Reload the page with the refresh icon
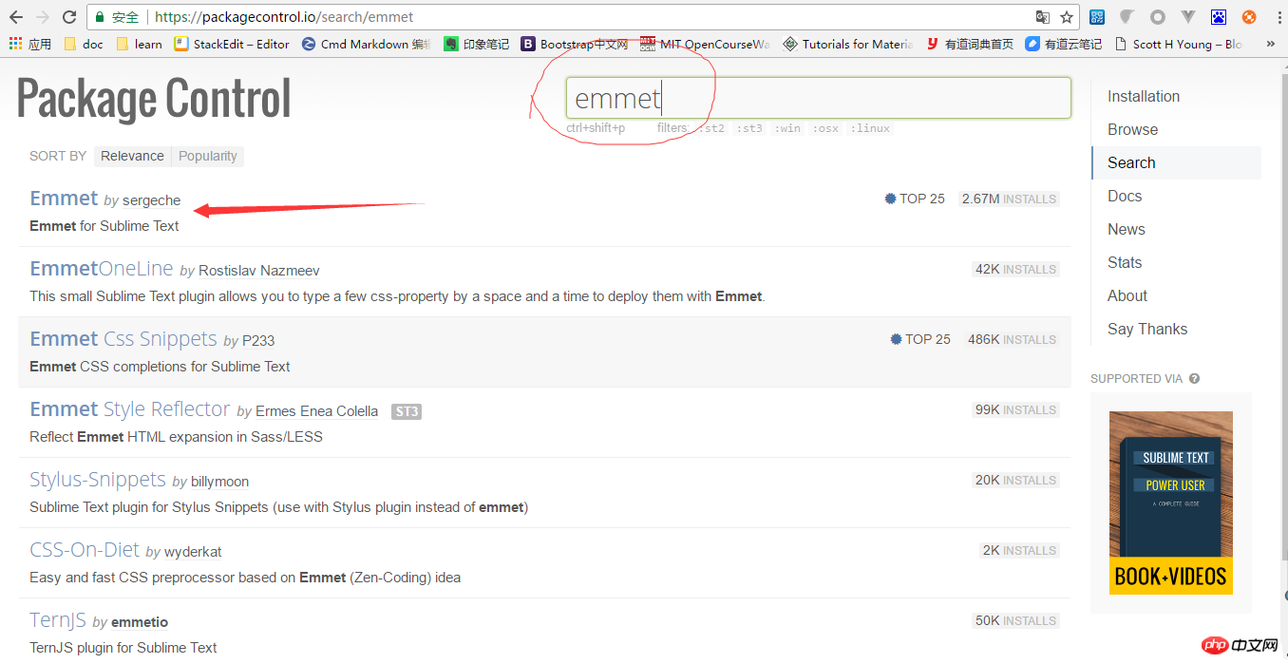This screenshot has height=664, width=1288. (68, 17)
